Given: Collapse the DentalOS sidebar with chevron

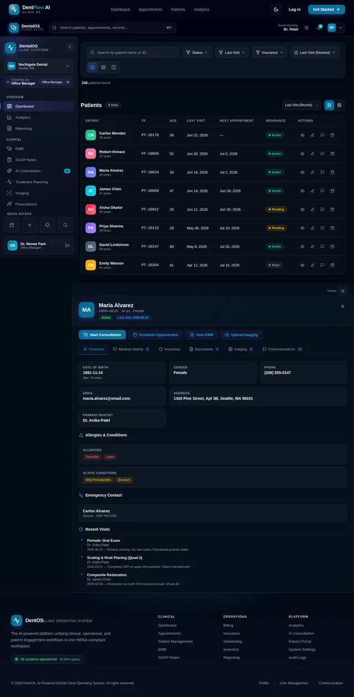Looking at the screenshot, I should (x=69, y=47).
